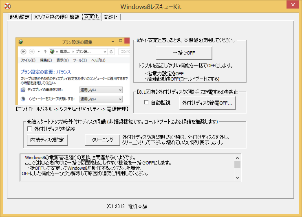
Task: Click the 外付けディスク節電OFF... button
Action: [x=207, y=103]
